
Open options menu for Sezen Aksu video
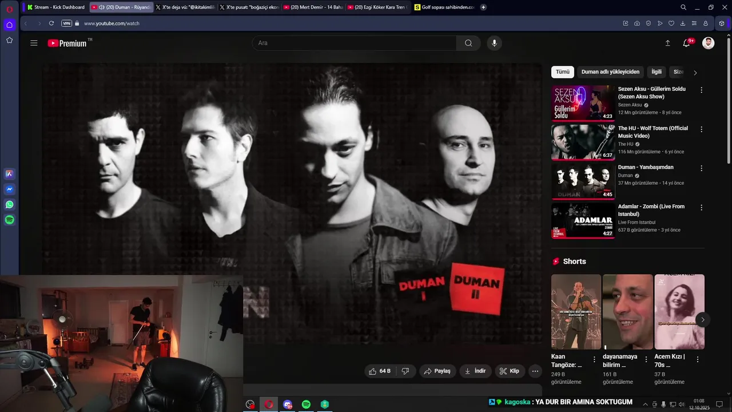click(701, 90)
